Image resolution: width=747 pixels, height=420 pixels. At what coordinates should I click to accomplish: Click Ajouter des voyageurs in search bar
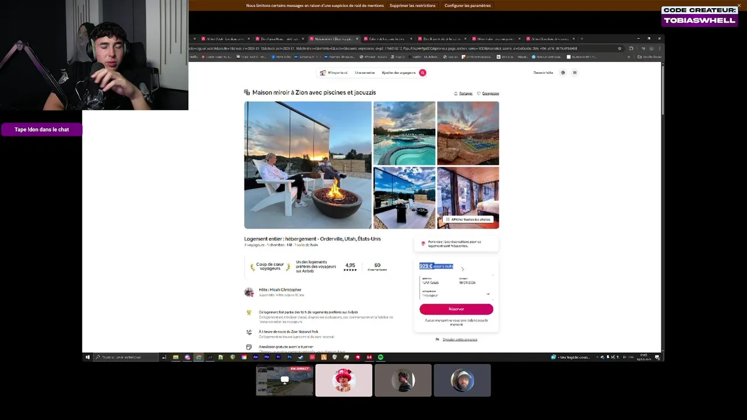coord(399,73)
